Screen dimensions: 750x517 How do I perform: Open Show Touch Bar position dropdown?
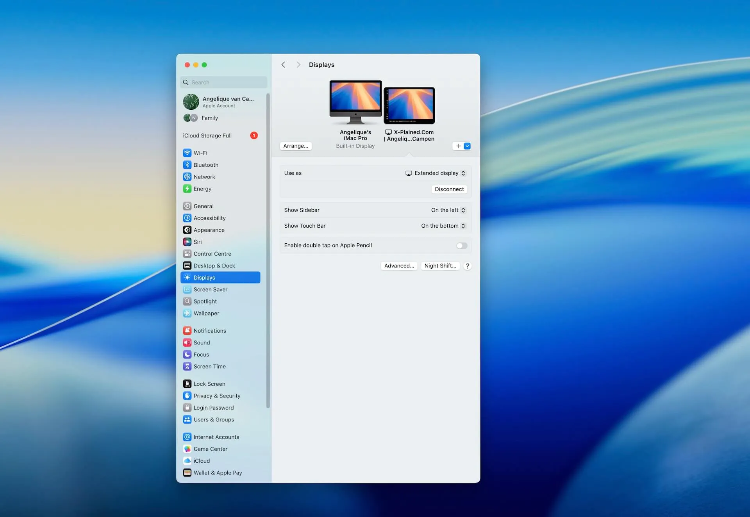(x=443, y=226)
